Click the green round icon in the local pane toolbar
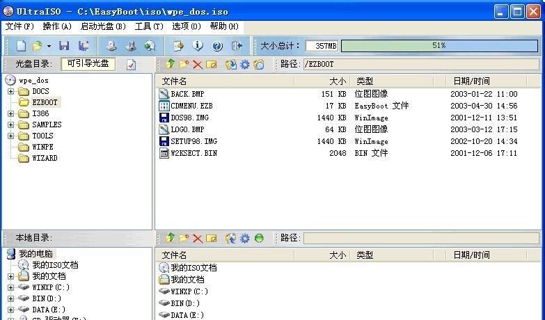Image resolution: width=545 pixels, height=320 pixels. tap(259, 239)
